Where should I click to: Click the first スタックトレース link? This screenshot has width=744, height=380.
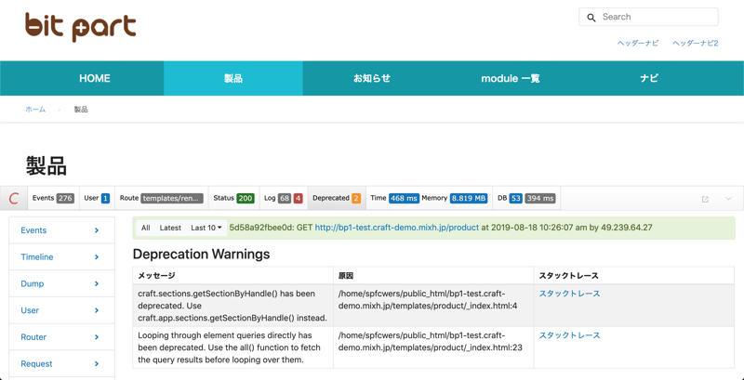coord(569,294)
